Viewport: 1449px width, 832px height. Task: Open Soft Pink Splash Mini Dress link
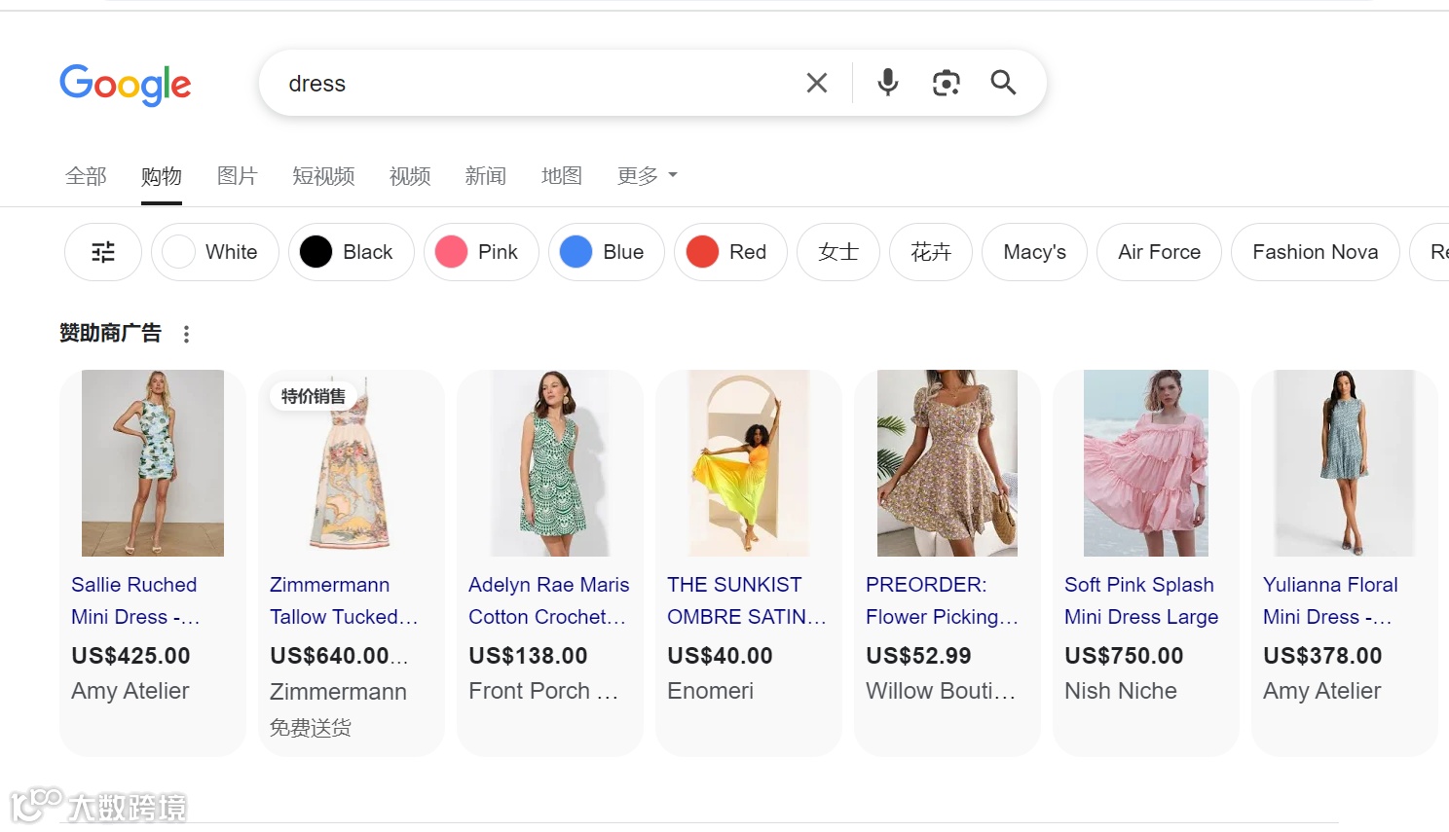[x=1141, y=600]
